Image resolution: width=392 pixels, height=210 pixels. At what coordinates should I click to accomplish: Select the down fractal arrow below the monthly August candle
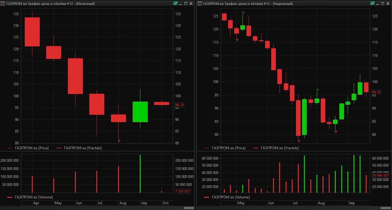pos(119,141)
